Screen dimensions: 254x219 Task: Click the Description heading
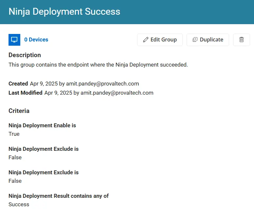click(25, 55)
